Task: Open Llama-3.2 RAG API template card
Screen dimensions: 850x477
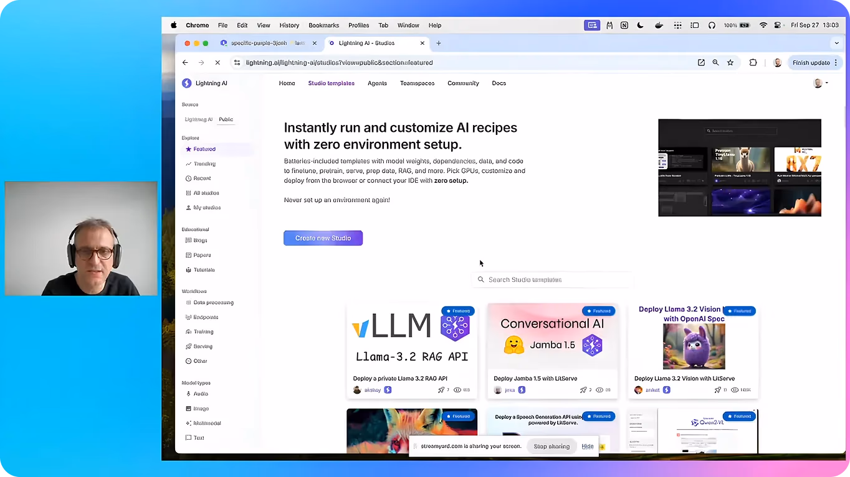Action: [x=412, y=351]
